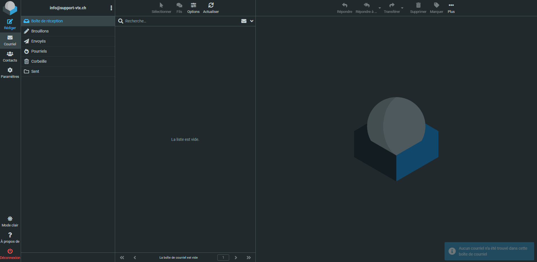Open the Contacts section
This screenshot has height=262, width=537.
click(10, 57)
